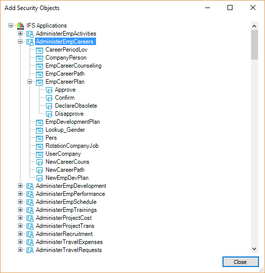The height and width of the screenshot is (273, 265).
Task: Select the AdministerProjectCost label
Action: [x=64, y=218]
